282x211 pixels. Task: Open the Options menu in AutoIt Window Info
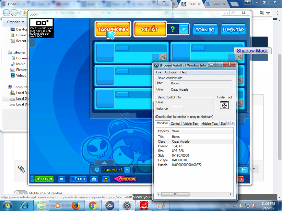(x=171, y=72)
